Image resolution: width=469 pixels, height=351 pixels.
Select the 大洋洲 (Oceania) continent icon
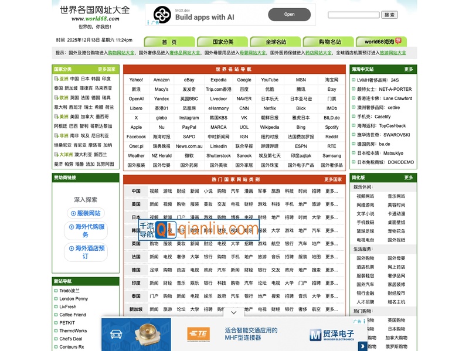56,154
